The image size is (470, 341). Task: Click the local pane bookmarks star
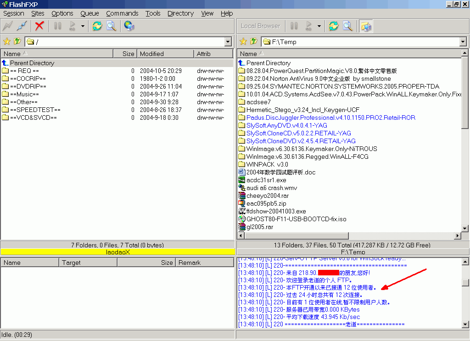[x=243, y=42]
